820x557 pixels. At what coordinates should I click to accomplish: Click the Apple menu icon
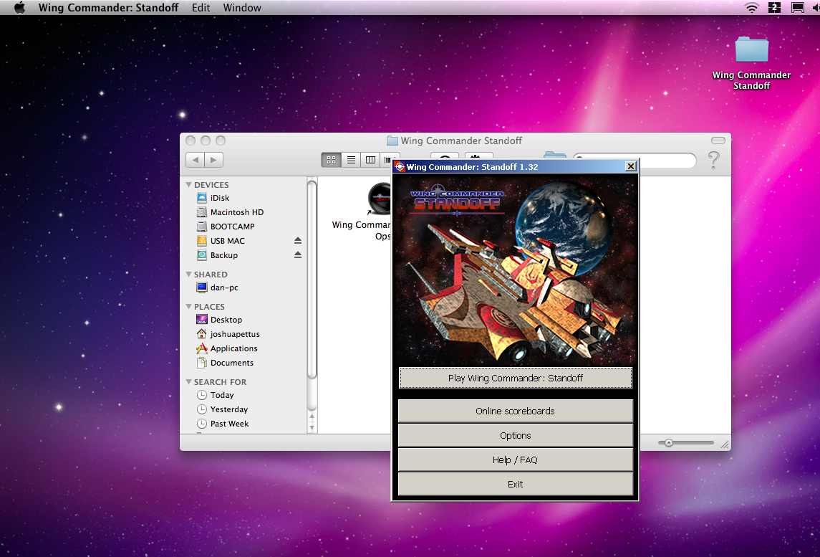[19, 8]
